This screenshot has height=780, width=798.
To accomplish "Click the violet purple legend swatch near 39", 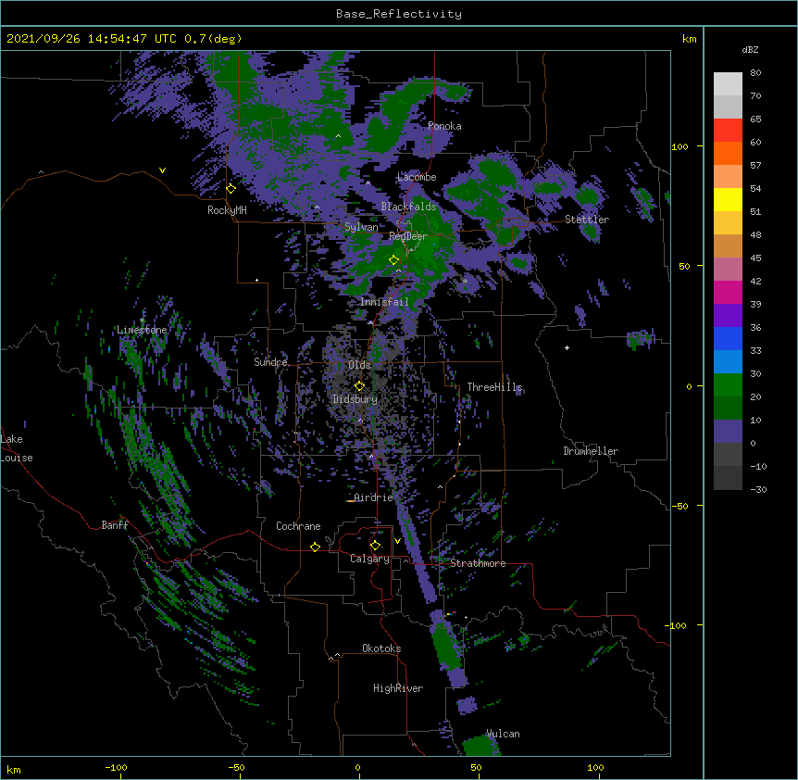I will (728, 316).
